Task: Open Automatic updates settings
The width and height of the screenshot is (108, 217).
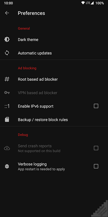Action: click(54, 53)
